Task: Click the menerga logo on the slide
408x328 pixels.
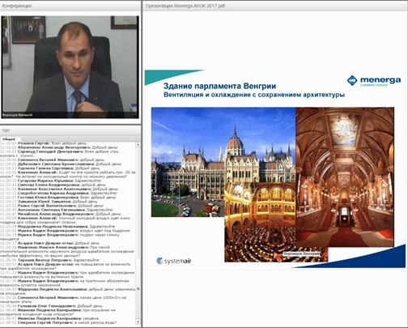Action: pos(374,80)
